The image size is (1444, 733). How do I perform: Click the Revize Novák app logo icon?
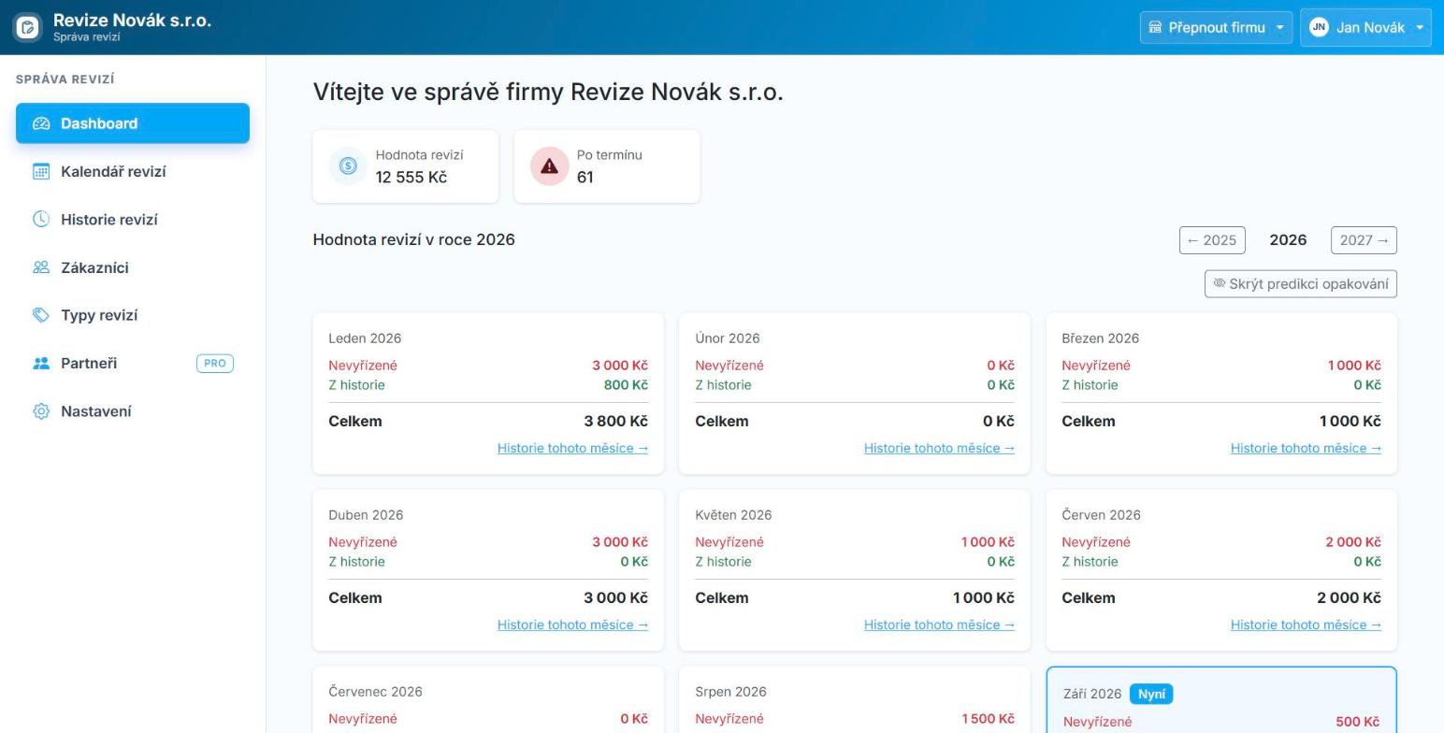pyautogui.click(x=27, y=27)
